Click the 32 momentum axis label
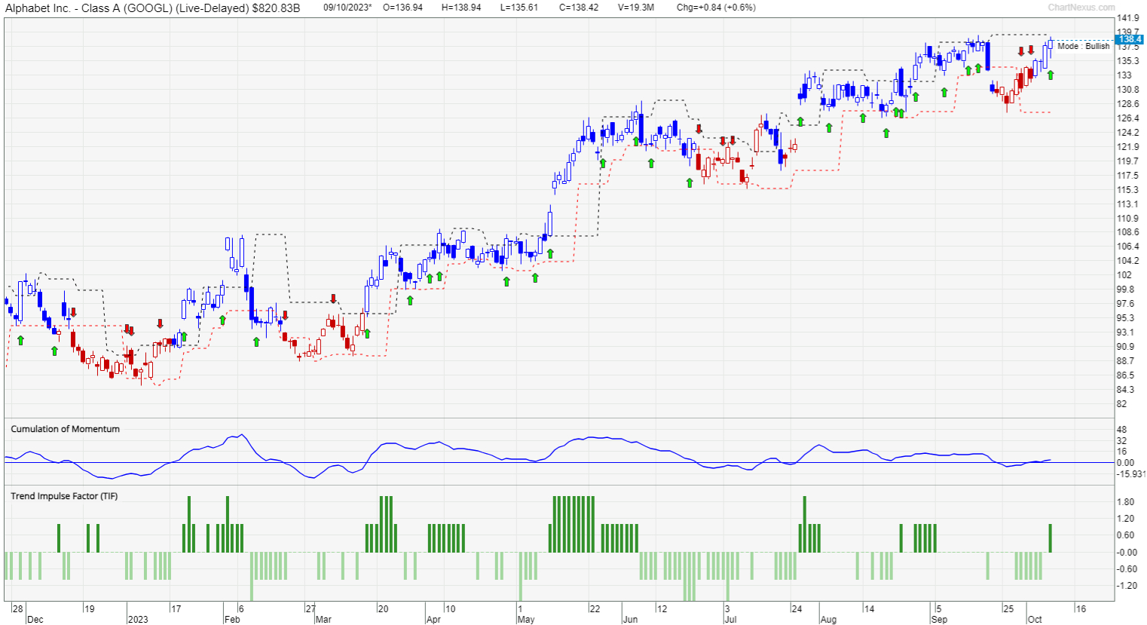This screenshot has width=1147, height=625. click(x=1122, y=440)
